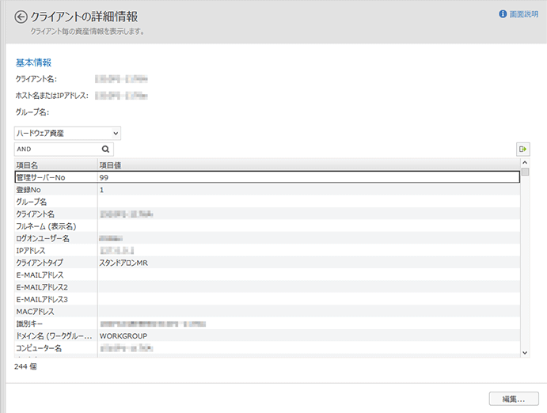Click the table vertical scrollbar thumb
Image resolution: width=547 pixels, height=413 pixels.
coord(525,172)
